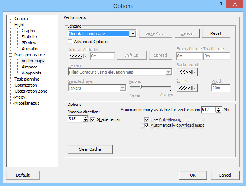
Task: Open the Flight settings category
Action: (19, 25)
